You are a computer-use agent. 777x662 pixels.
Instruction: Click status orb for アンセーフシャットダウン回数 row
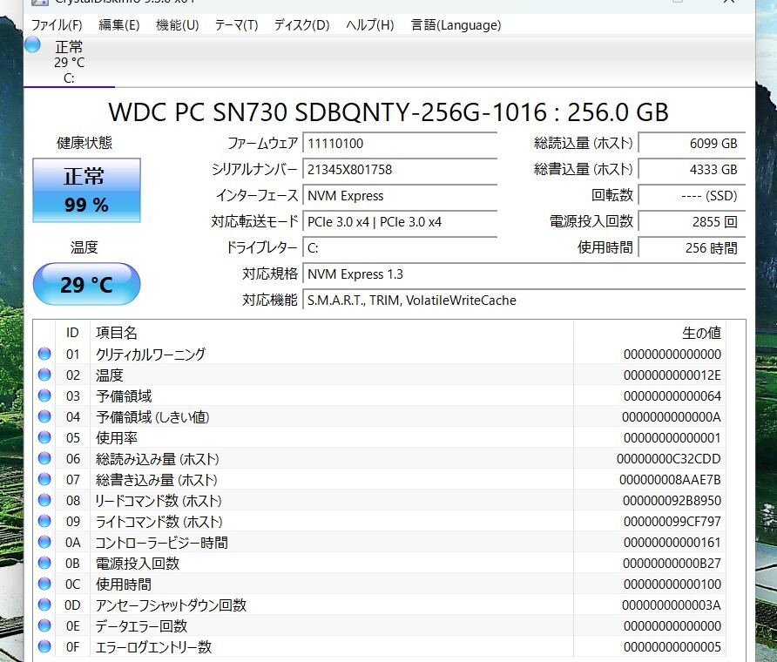coord(44,605)
